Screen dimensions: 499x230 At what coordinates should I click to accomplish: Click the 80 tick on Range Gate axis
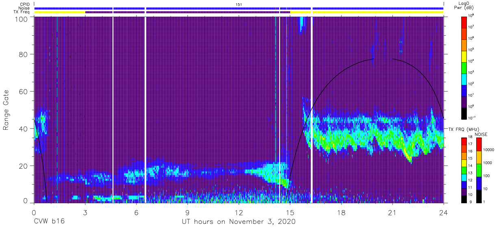(x=23, y=54)
